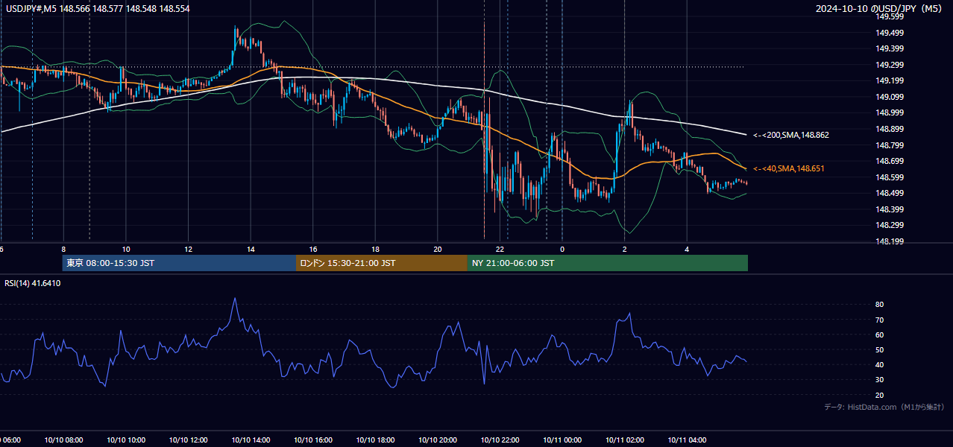953x447 pixels.
Task: Click RSI scale value 20
Action: 880,395
